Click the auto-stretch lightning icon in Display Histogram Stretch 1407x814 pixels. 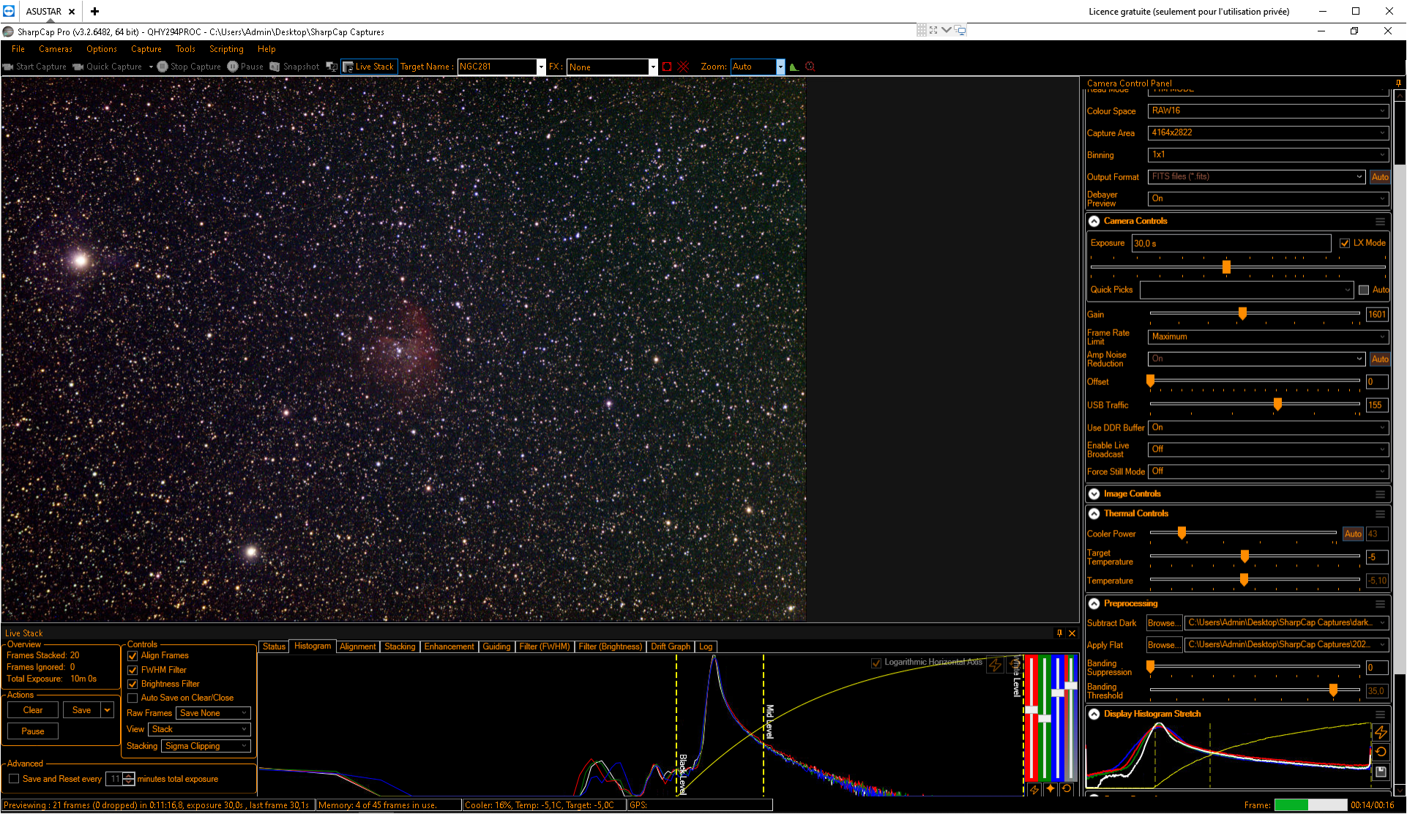click(x=1381, y=732)
